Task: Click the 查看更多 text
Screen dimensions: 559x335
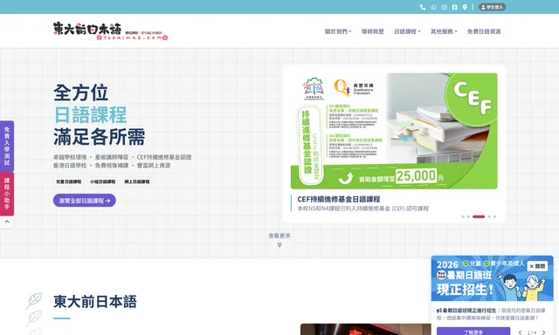Action: [x=279, y=236]
